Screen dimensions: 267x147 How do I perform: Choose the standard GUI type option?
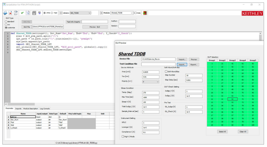pos(6,22)
